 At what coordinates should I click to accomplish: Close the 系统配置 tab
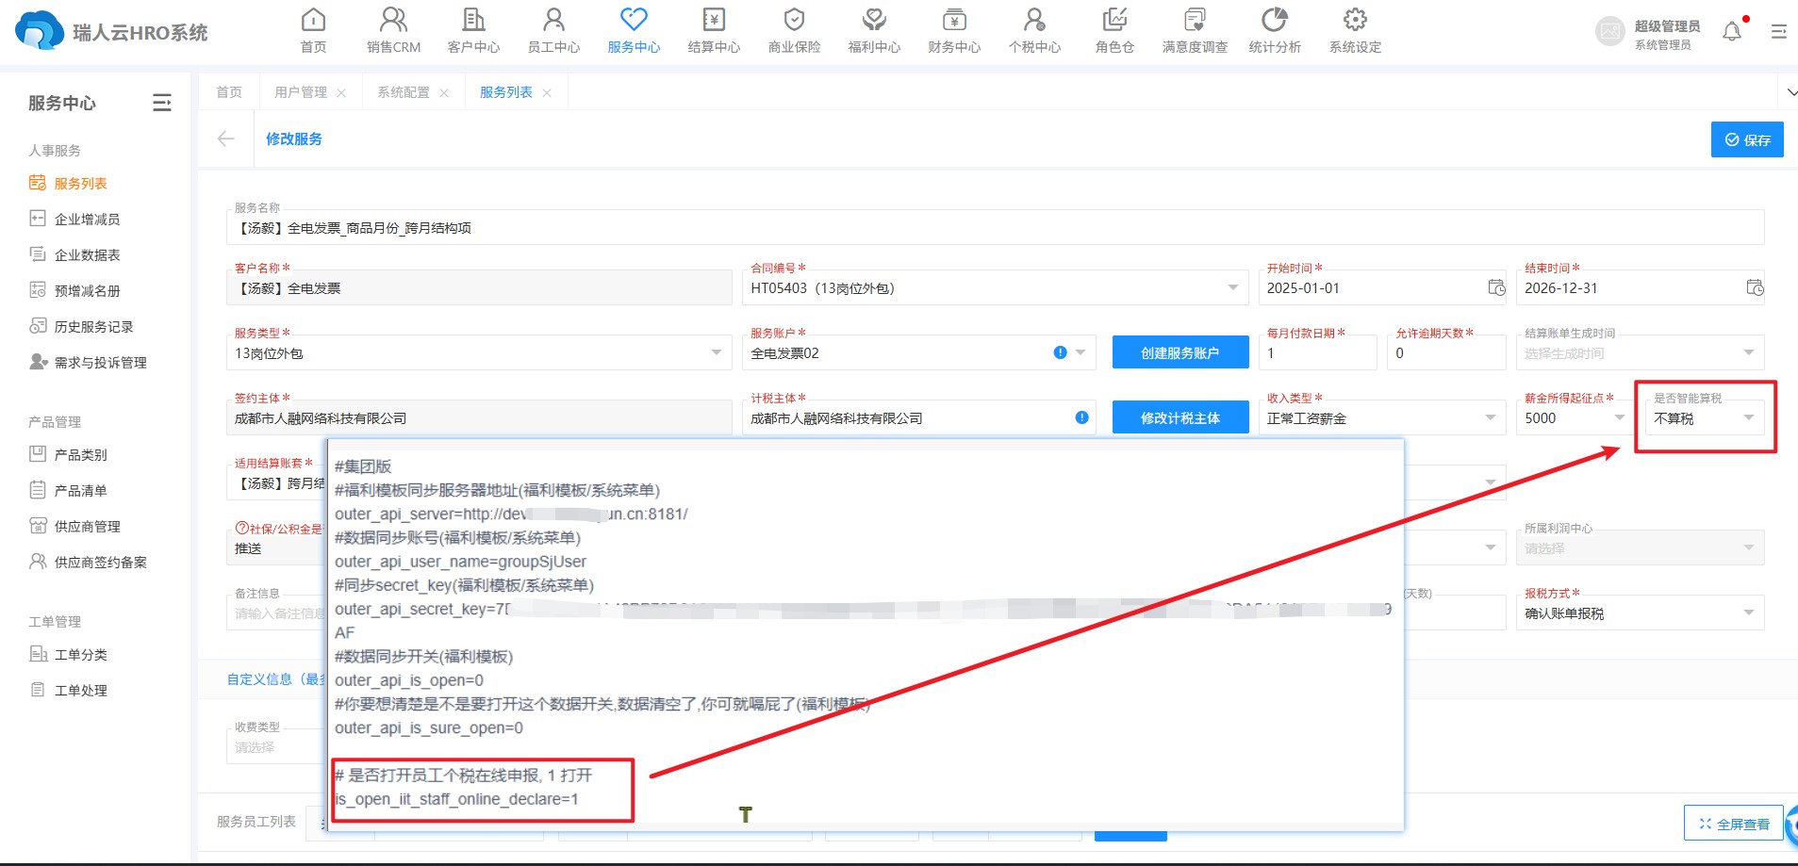[444, 92]
